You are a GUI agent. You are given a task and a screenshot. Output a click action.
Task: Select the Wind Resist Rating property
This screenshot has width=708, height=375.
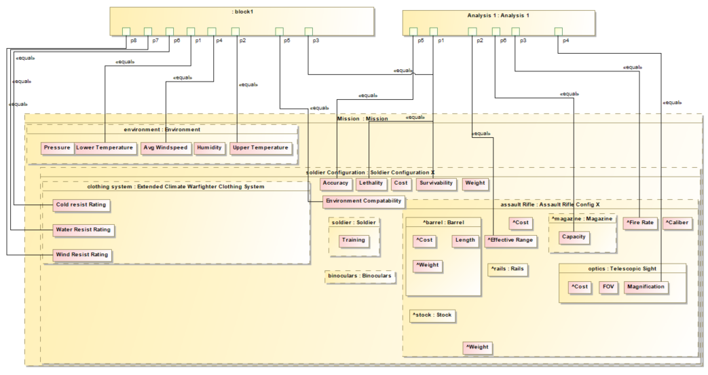click(83, 255)
